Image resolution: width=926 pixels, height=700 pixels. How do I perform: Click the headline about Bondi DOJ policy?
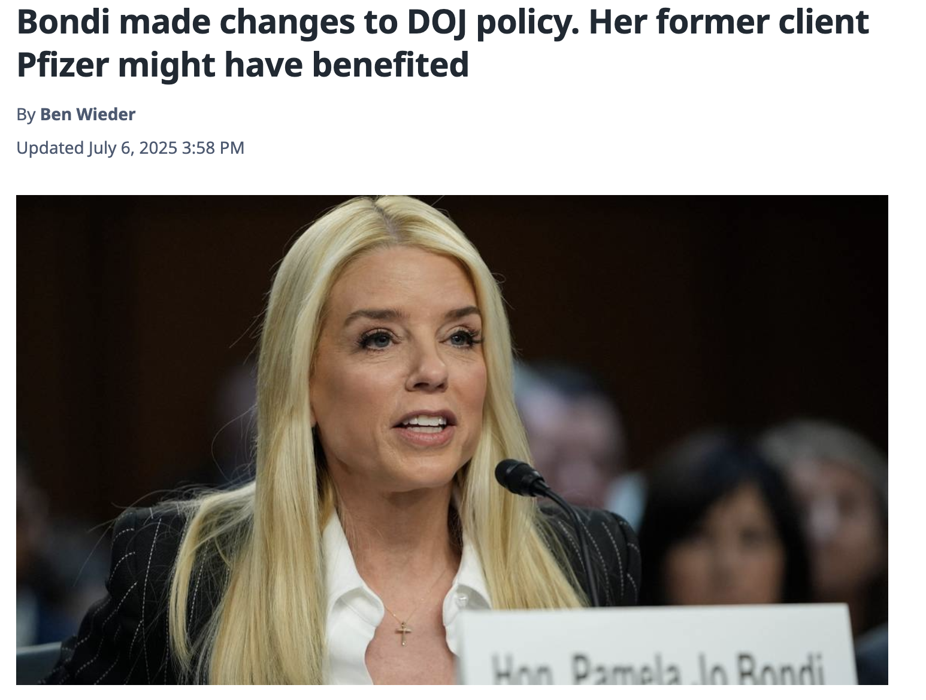click(x=443, y=43)
